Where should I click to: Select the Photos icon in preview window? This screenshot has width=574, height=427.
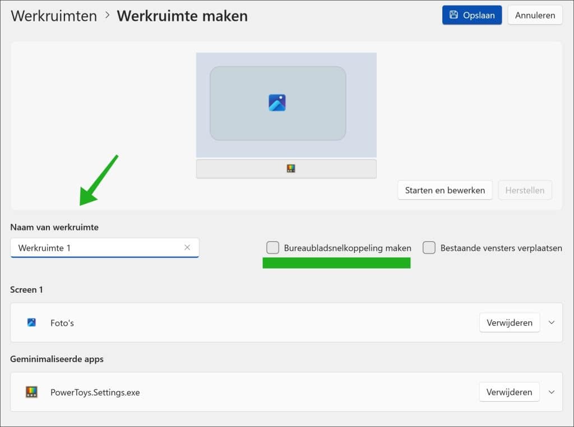tap(277, 103)
